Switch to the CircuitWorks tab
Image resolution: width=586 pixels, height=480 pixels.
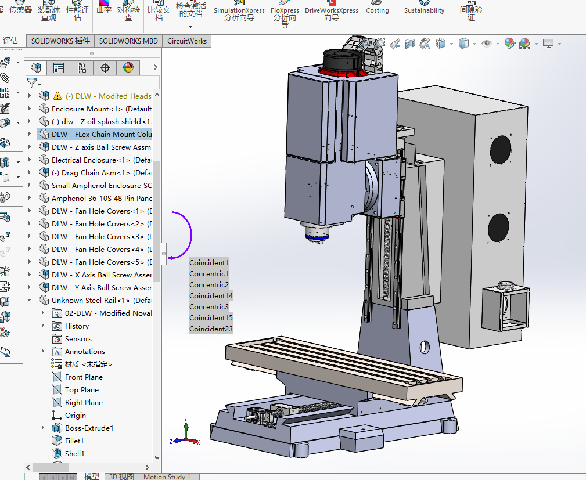tap(187, 41)
